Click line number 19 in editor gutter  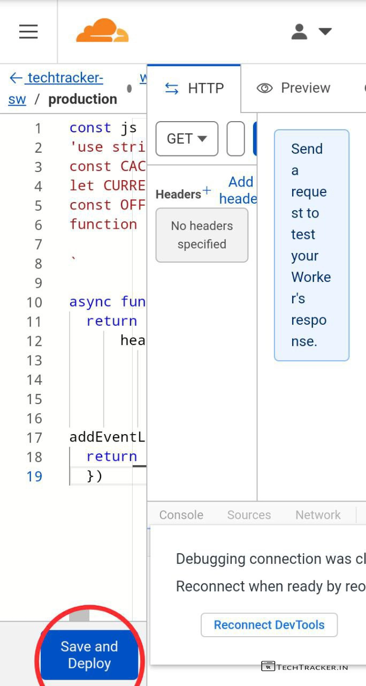pos(34,476)
